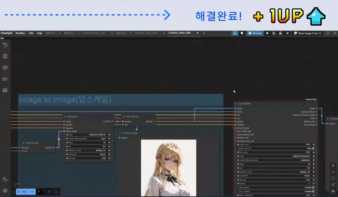Open the queue history sidebar panel
Screen dimensions: 338x197
(x=5, y=45)
